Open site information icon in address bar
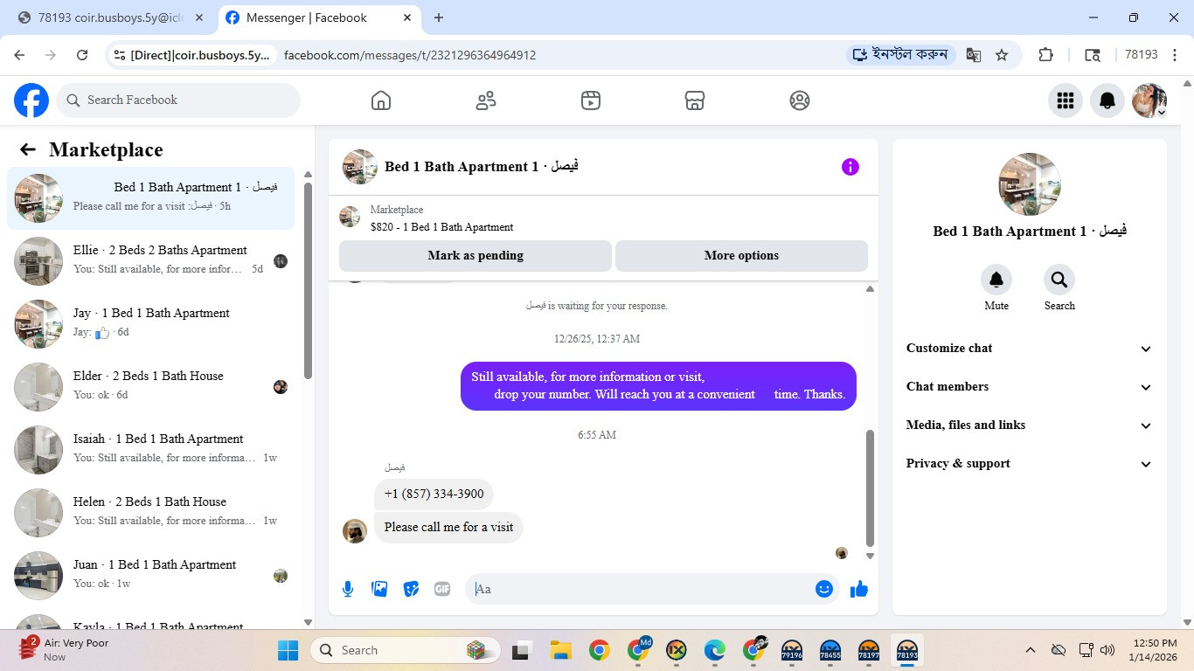The image size is (1194, 671). (120, 55)
